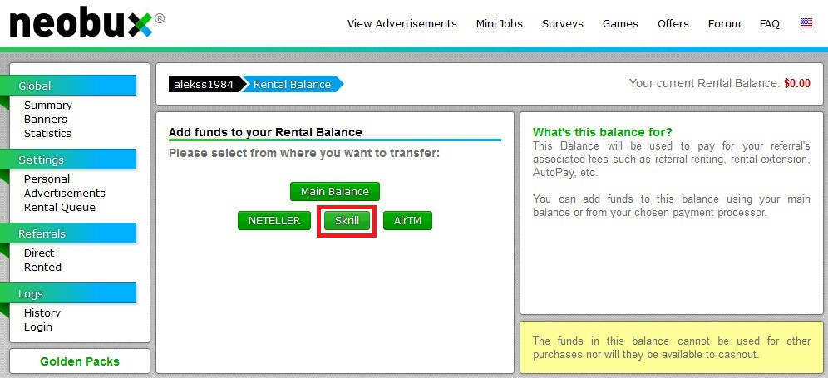Open the Rental Queue link

point(59,208)
